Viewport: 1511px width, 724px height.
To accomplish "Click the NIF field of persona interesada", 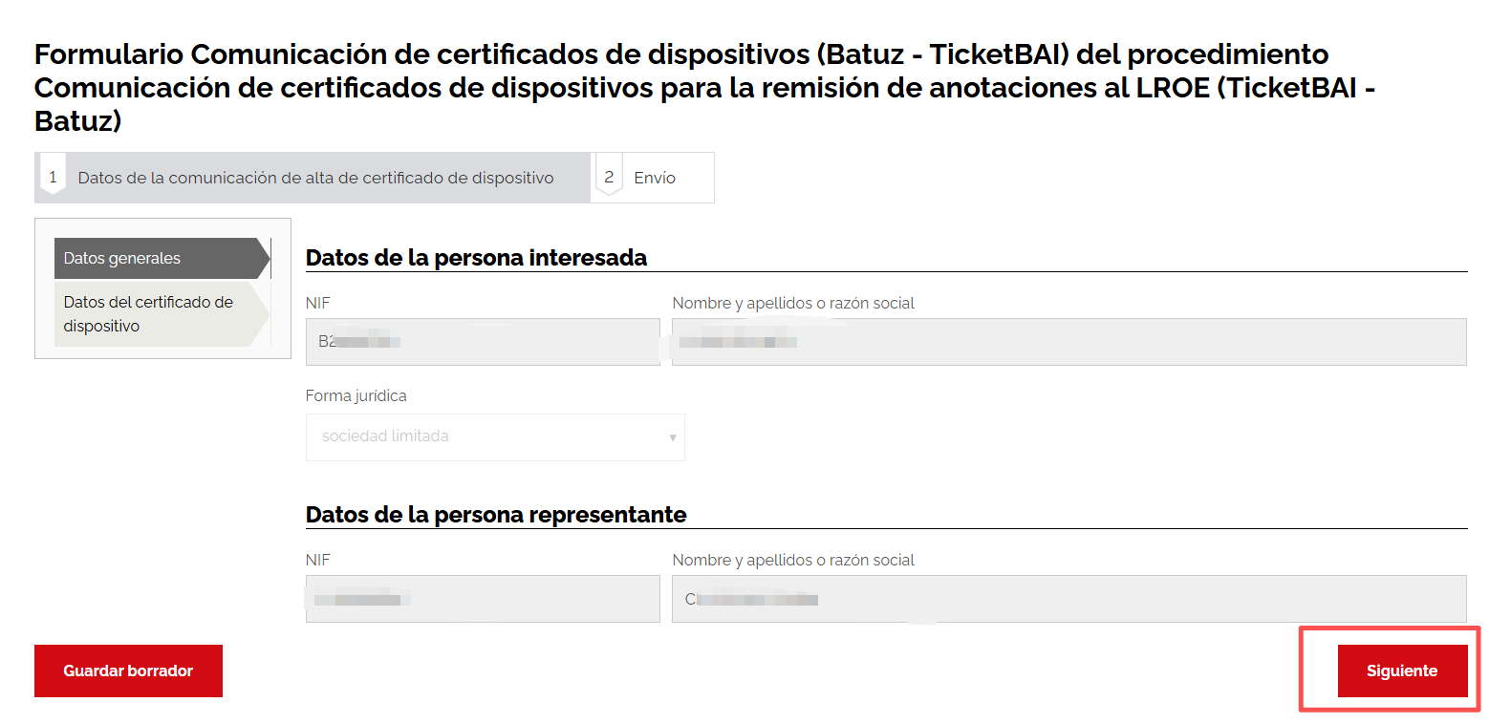I will [482, 342].
